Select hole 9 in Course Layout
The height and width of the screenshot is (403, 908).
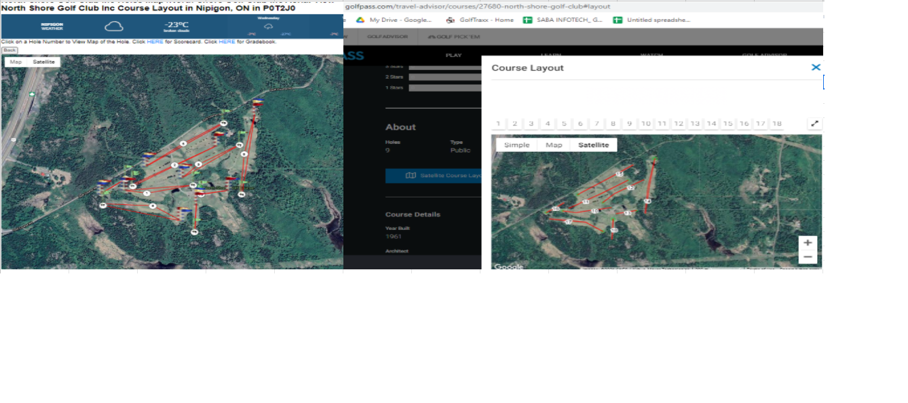(x=629, y=123)
